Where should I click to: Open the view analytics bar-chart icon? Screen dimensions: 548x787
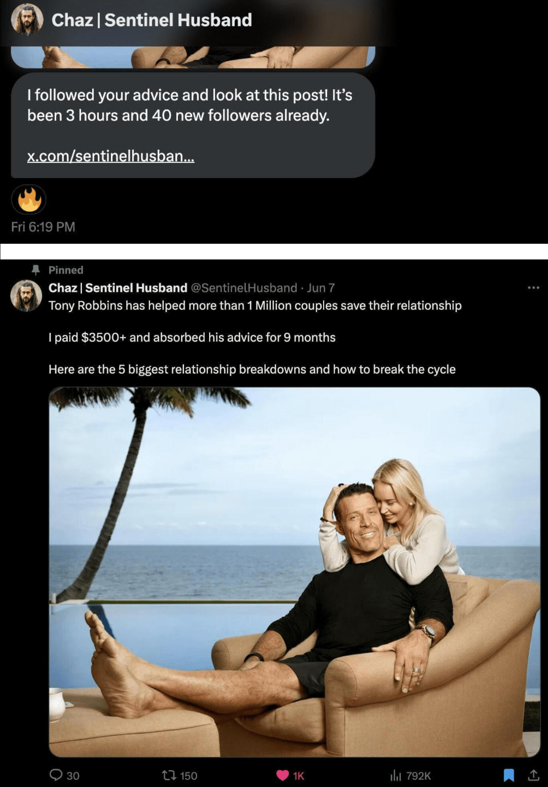coord(396,775)
